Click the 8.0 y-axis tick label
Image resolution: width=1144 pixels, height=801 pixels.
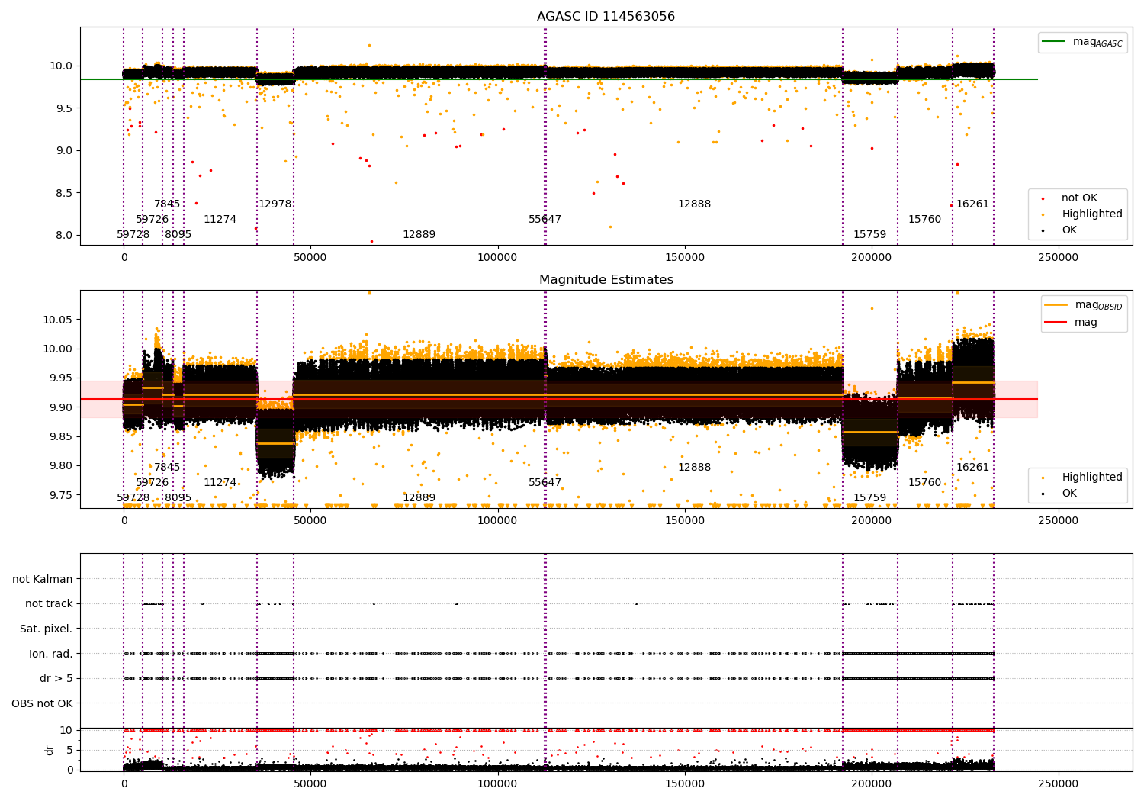(64, 235)
